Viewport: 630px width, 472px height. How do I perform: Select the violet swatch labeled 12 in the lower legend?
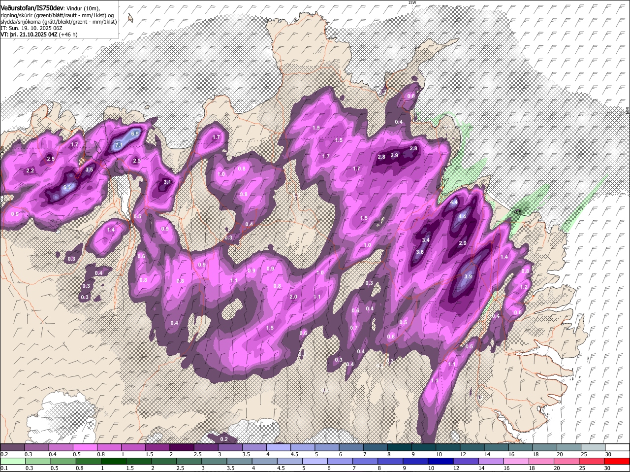(x=466, y=461)
